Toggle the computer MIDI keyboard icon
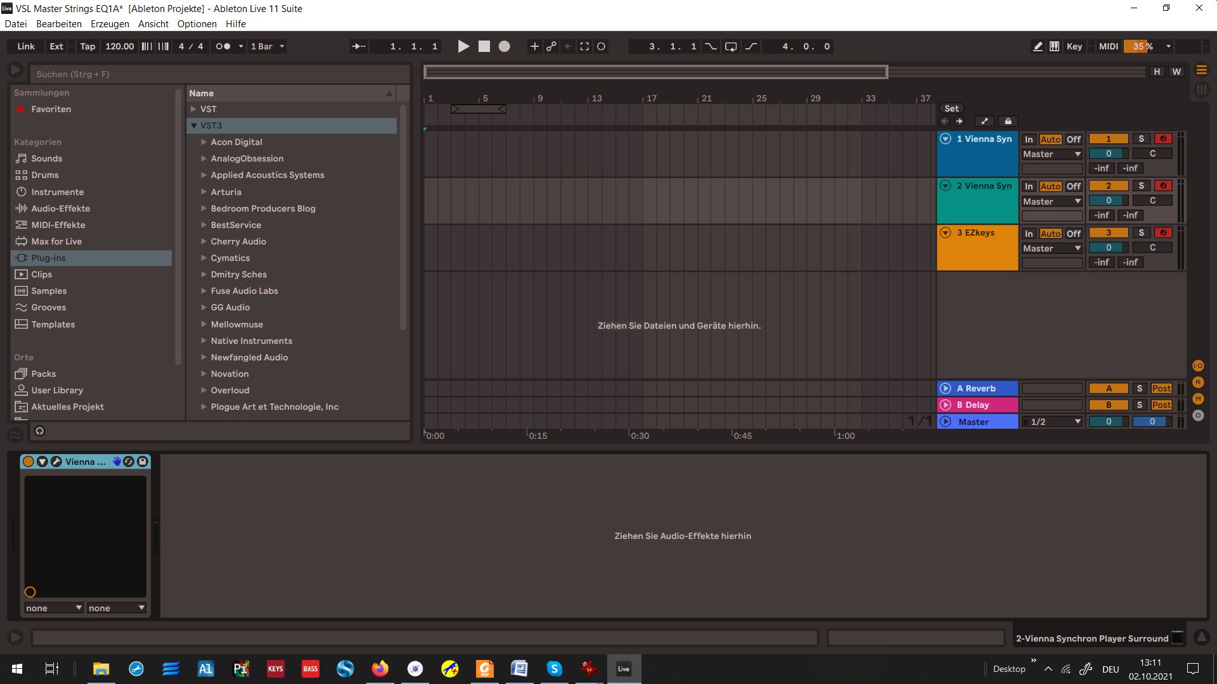This screenshot has height=684, width=1217. click(1054, 46)
